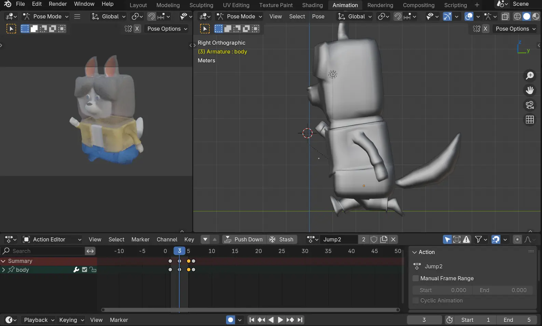Push Down the action to NLA
The width and height of the screenshot is (542, 326).
tap(244, 239)
